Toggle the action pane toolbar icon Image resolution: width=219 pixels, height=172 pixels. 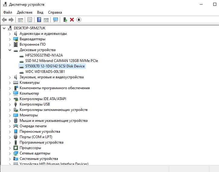coord(46,20)
